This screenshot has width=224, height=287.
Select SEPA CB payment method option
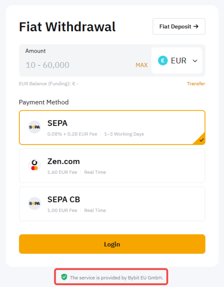click(x=112, y=204)
